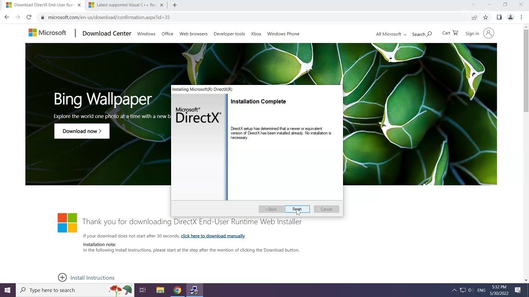
Task: Click the Microsoft four-color logo beside Thank you heading
Action: (x=67, y=223)
